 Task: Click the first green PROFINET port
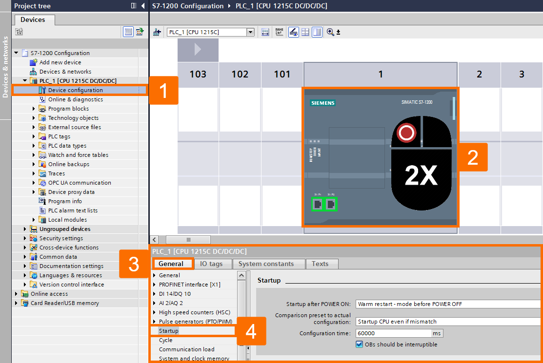tap(318, 204)
